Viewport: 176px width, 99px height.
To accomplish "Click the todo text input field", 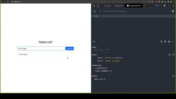I will [x=41, y=48].
